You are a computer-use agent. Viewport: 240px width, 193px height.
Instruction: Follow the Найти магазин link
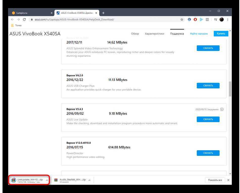tap(199, 34)
